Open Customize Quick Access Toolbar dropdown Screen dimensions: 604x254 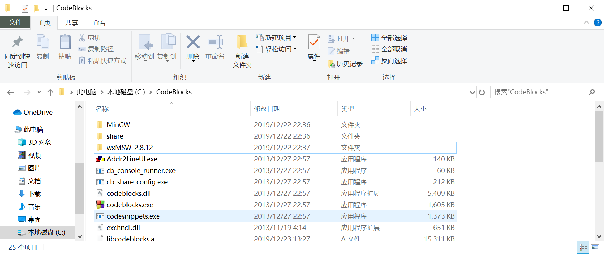click(x=46, y=9)
